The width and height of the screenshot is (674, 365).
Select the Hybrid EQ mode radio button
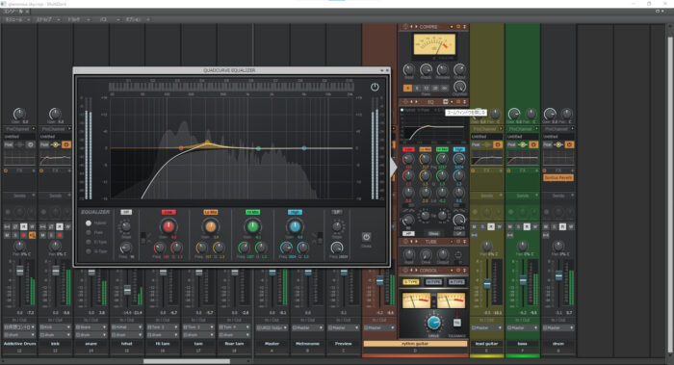point(89,223)
